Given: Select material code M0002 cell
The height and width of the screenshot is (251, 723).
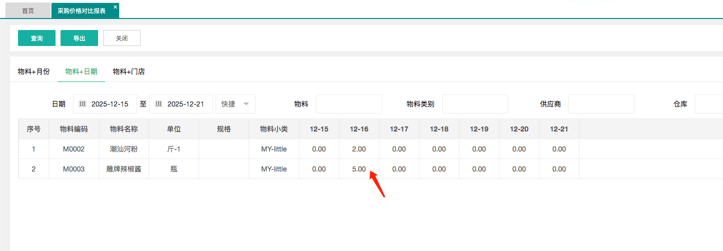Looking at the screenshot, I should (x=74, y=149).
